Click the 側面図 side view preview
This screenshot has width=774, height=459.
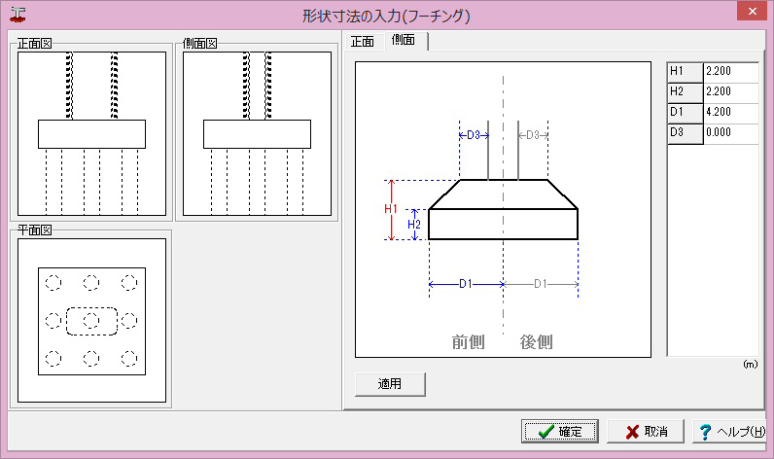tap(257, 134)
